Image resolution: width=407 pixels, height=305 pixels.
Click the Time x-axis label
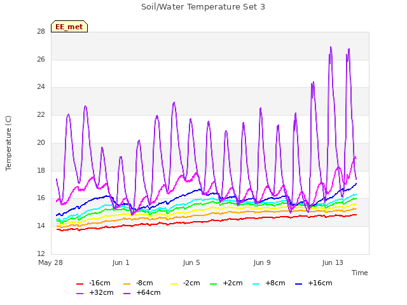(x=360, y=273)
